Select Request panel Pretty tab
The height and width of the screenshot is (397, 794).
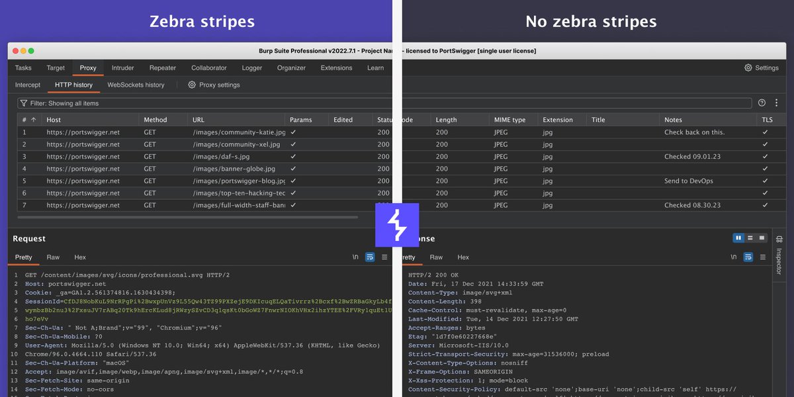pyautogui.click(x=24, y=257)
